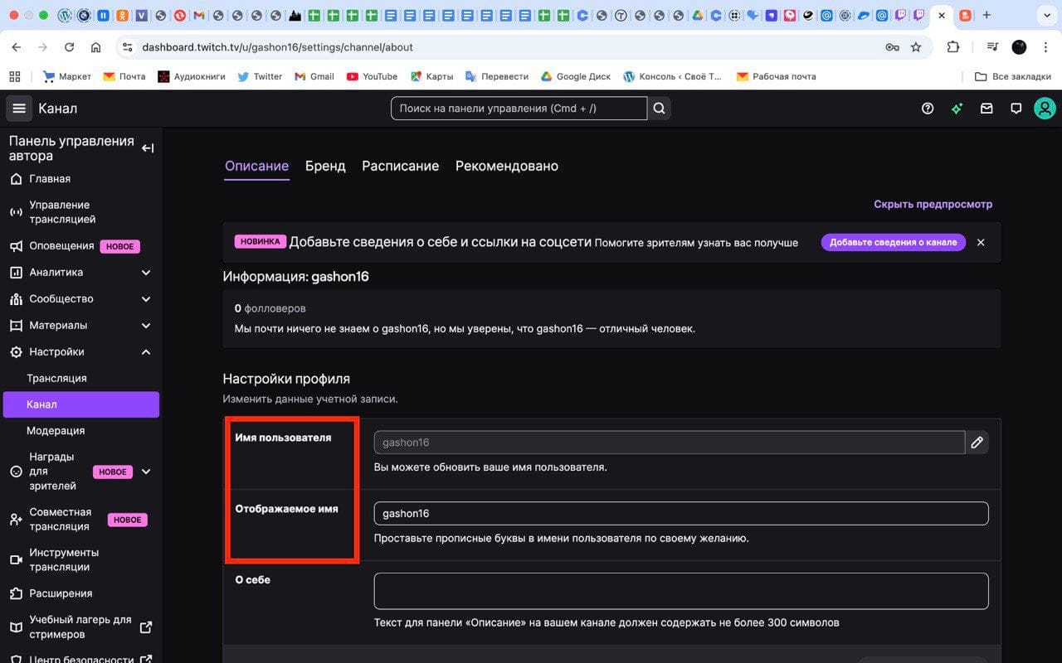
Task: Click the О себе description field
Action: click(680, 590)
